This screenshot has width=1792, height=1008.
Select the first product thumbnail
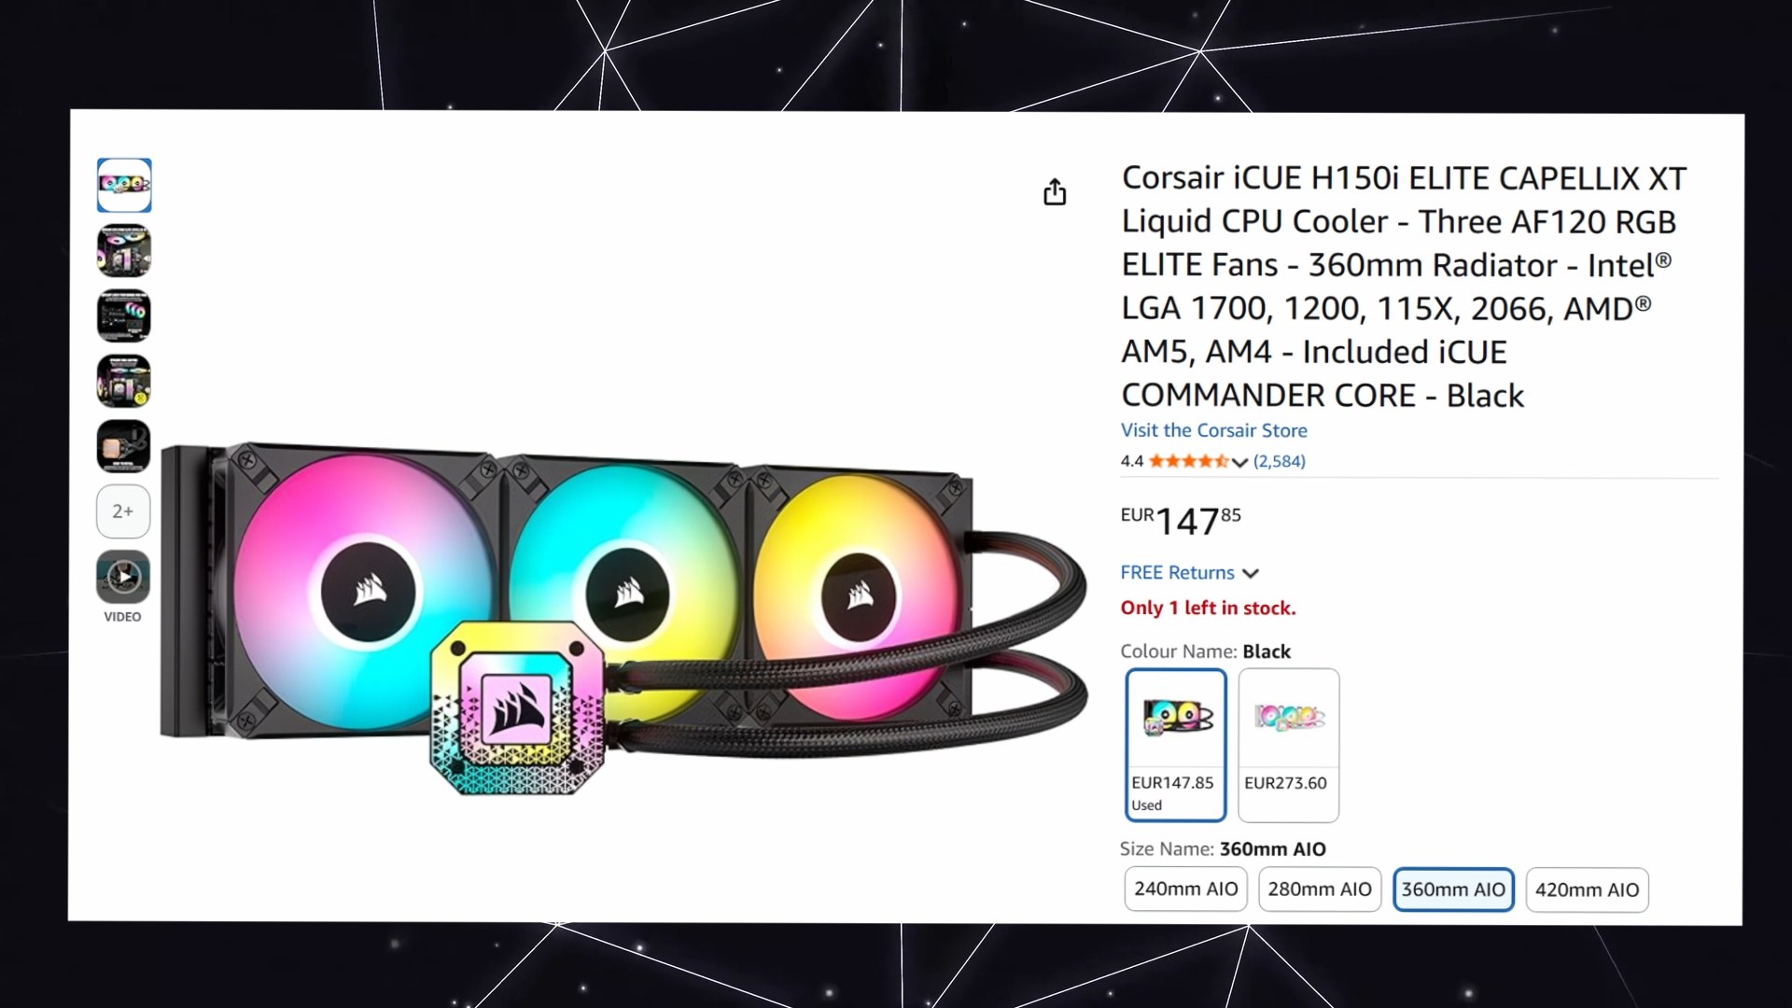tap(124, 185)
